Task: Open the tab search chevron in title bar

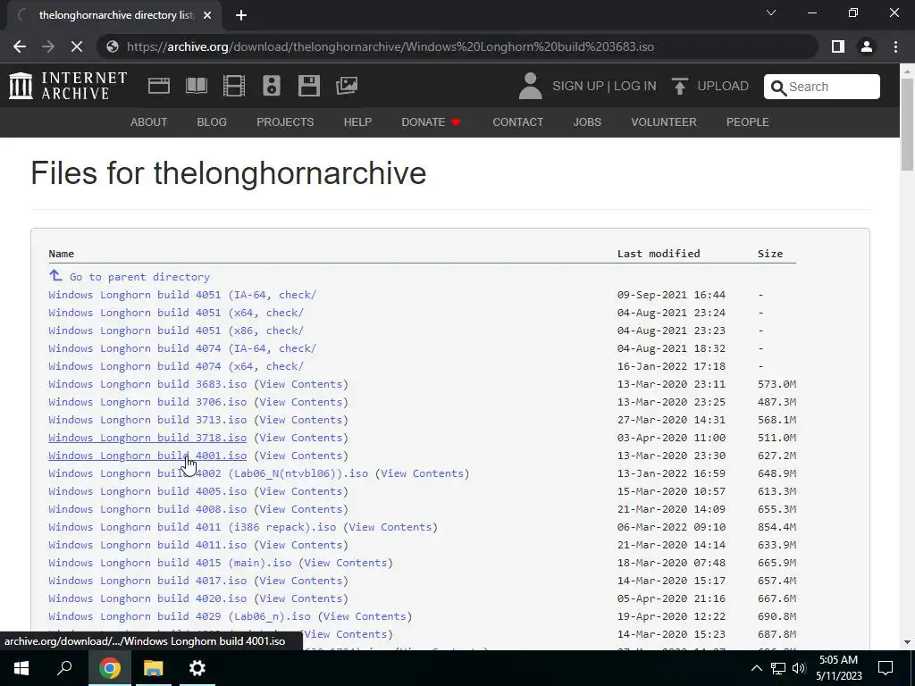Action: point(771,13)
